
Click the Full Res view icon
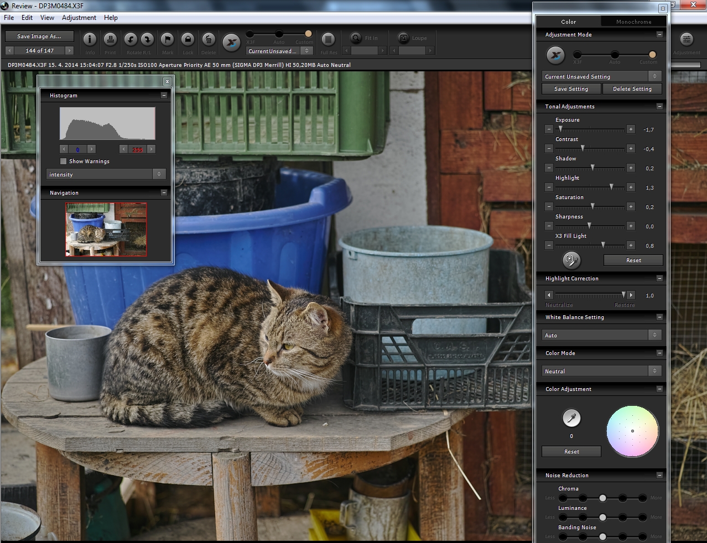pos(328,39)
